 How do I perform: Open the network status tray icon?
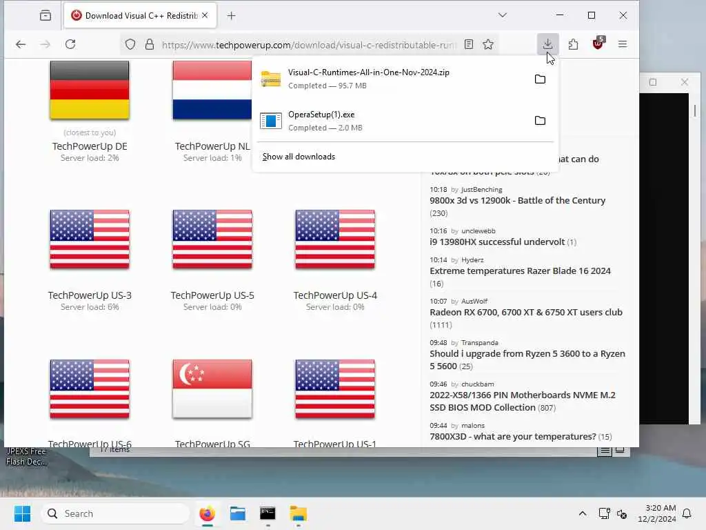604,513
